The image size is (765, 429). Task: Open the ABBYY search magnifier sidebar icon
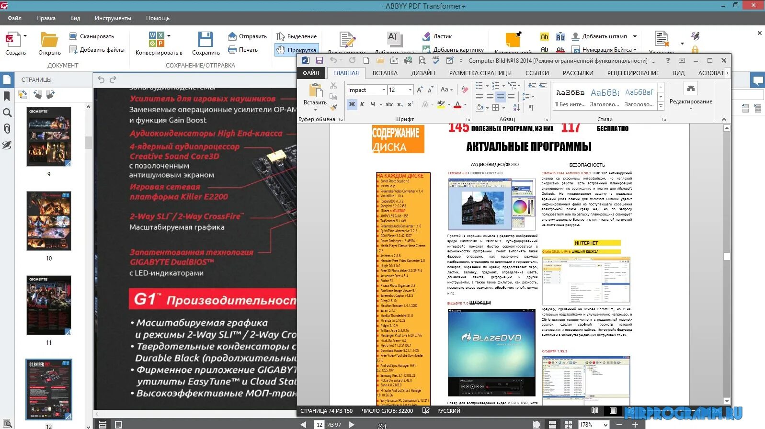[7, 113]
